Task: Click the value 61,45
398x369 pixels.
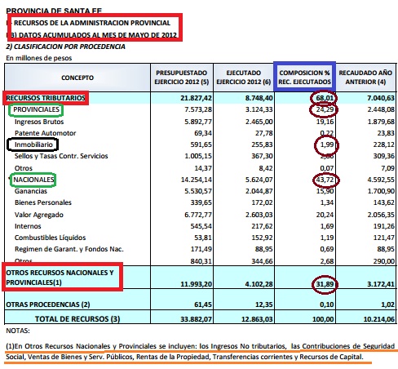Action: (203, 305)
